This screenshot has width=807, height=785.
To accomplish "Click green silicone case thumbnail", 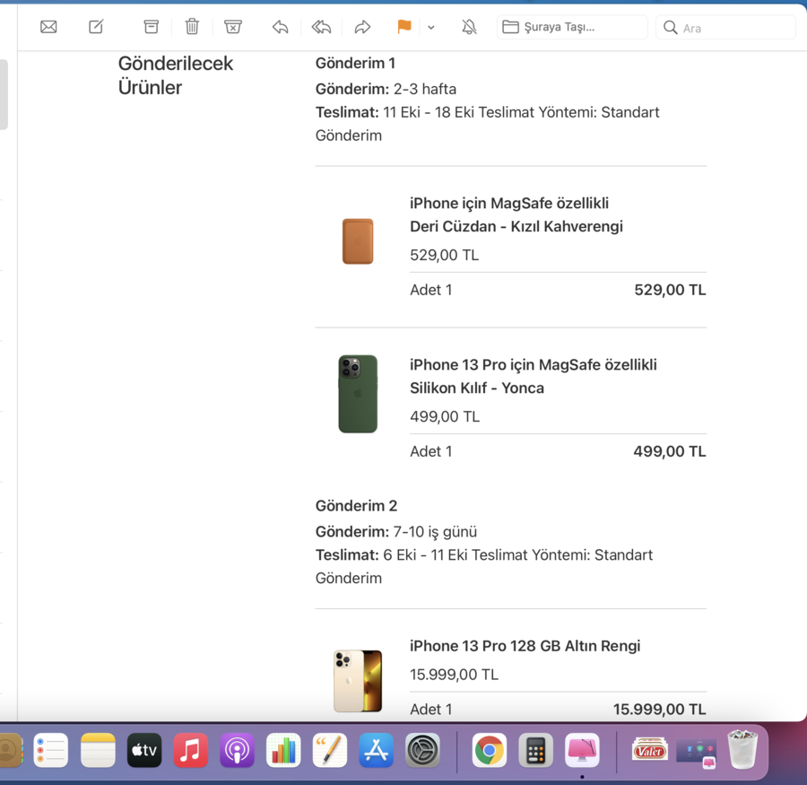I will [x=358, y=394].
